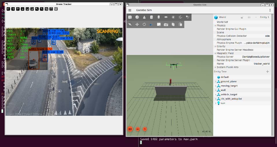Expand the iris_with_ardupilot tree node
Viewport: 277px width, 147px height.
click(215, 99)
